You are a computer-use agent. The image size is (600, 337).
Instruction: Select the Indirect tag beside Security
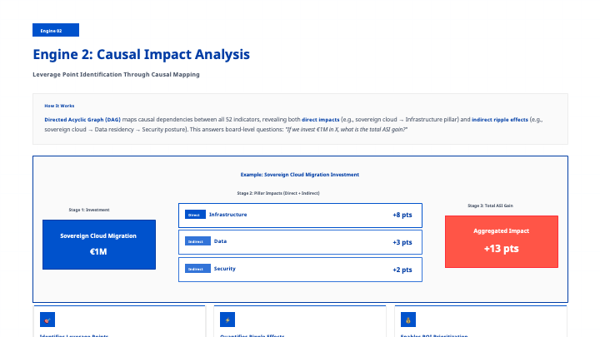pos(196,269)
